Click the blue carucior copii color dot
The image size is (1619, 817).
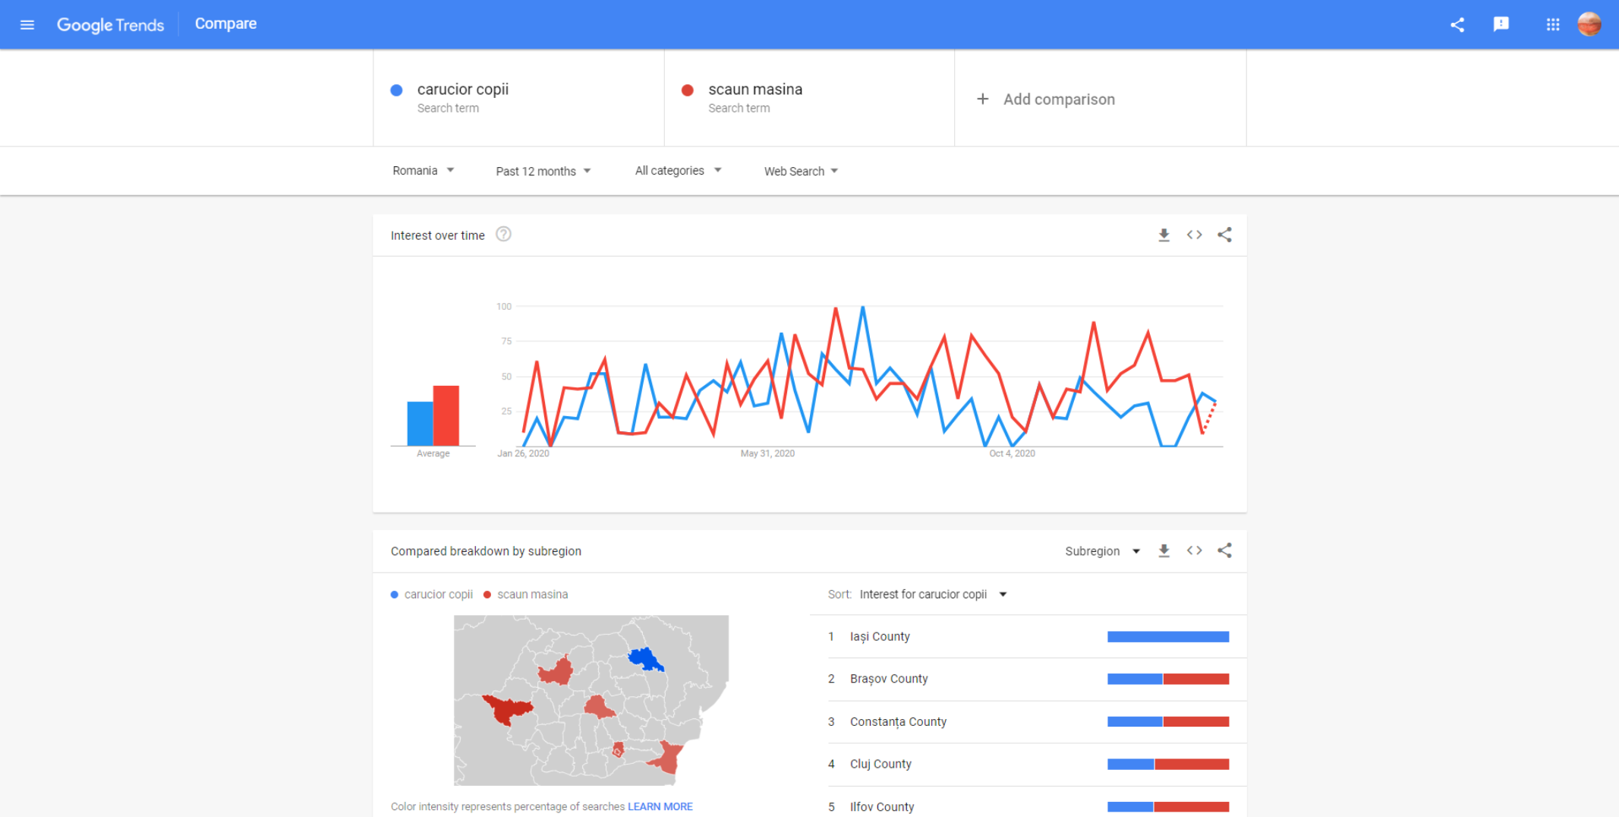pos(396,90)
